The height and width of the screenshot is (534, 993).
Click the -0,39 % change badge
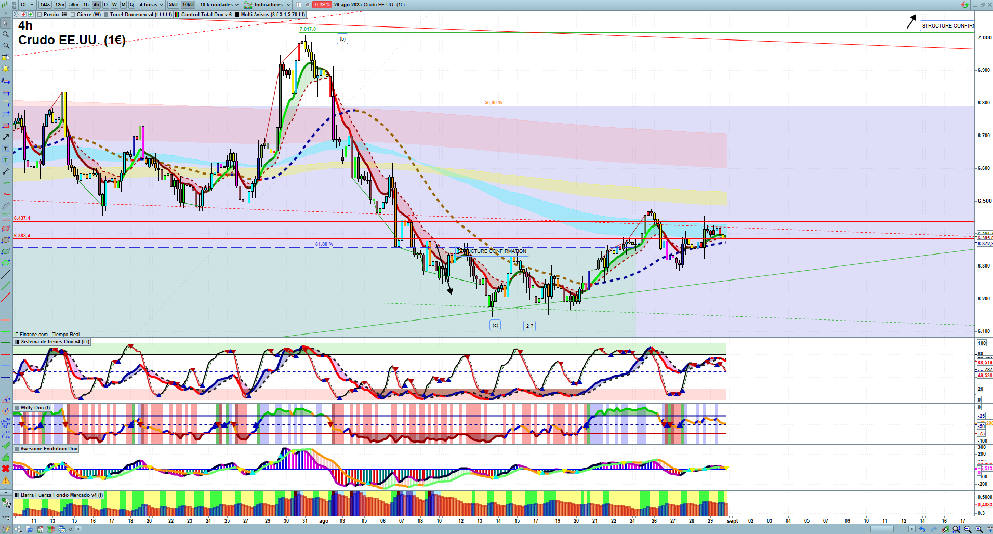(322, 5)
